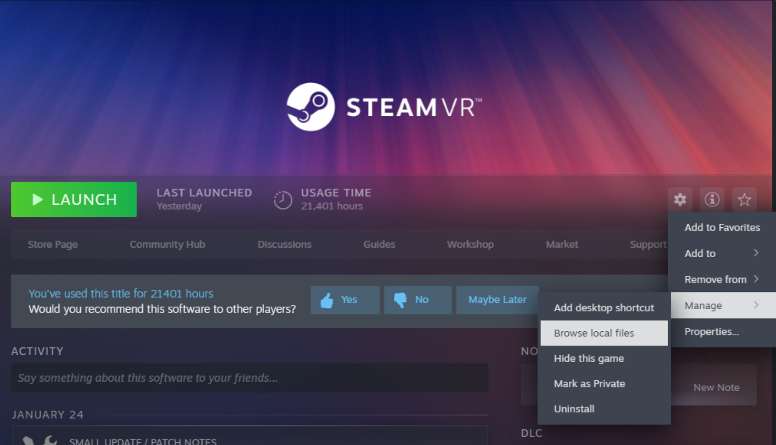The image size is (776, 445).
Task: Open the Support tab
Action: click(x=648, y=244)
